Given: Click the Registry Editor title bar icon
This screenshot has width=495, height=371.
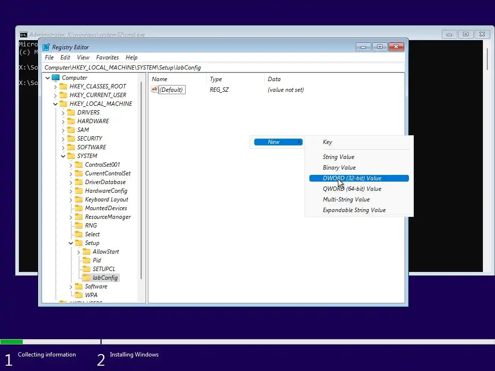Looking at the screenshot, I should point(46,47).
